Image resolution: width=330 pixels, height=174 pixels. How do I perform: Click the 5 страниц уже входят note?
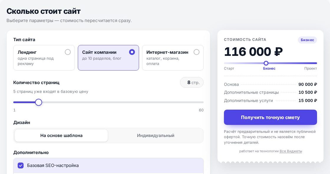pyautogui.click(x=51, y=91)
